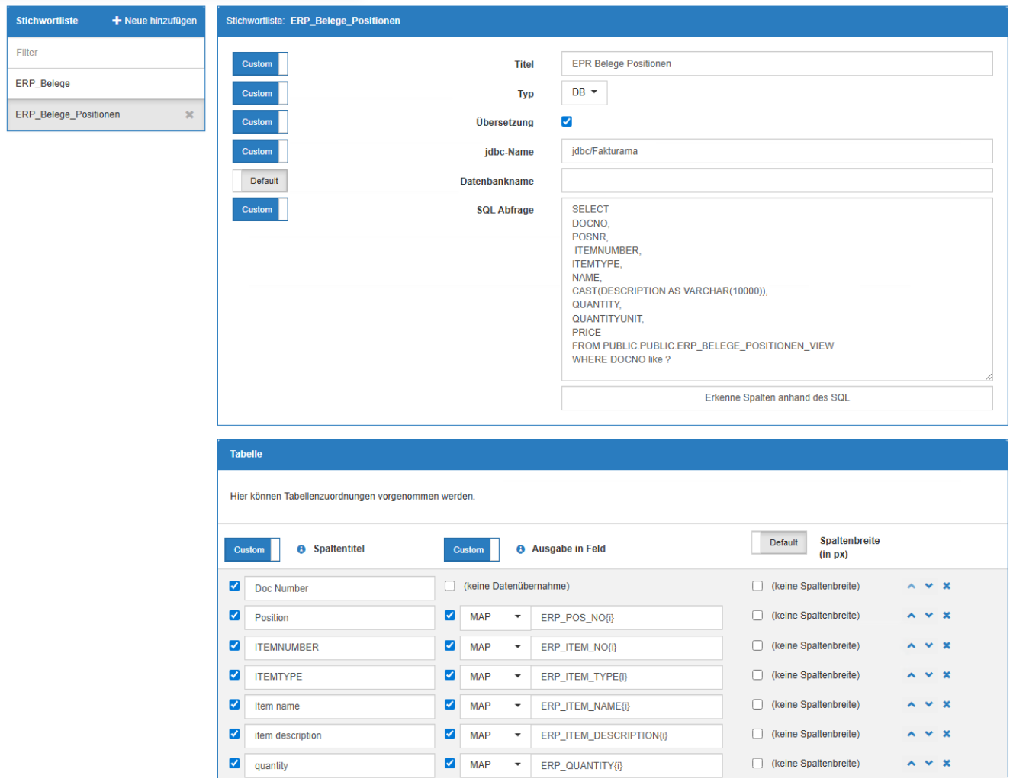Move quantity row up
Viewport: 1013px width, 782px height.
click(911, 764)
